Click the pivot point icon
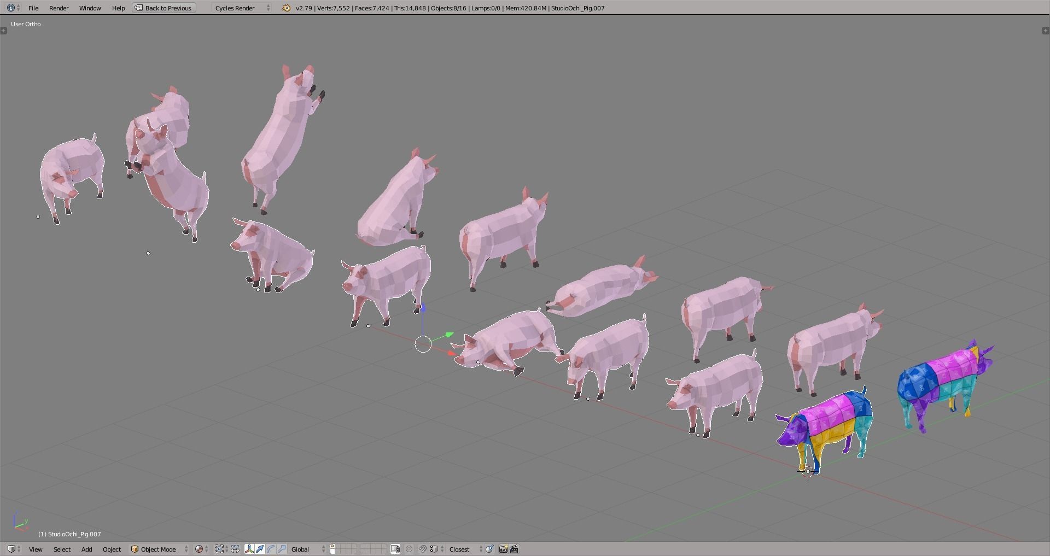This screenshot has height=556, width=1050. [x=220, y=549]
